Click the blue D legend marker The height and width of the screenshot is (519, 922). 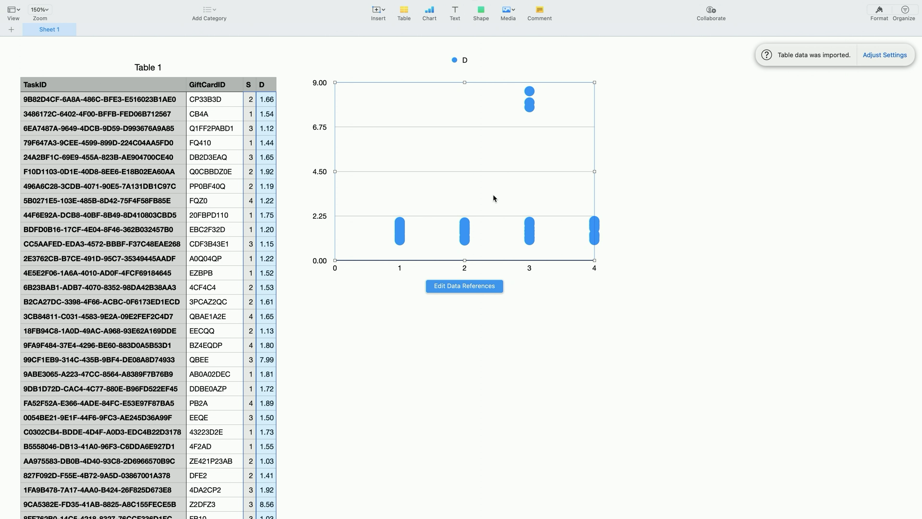tap(454, 60)
